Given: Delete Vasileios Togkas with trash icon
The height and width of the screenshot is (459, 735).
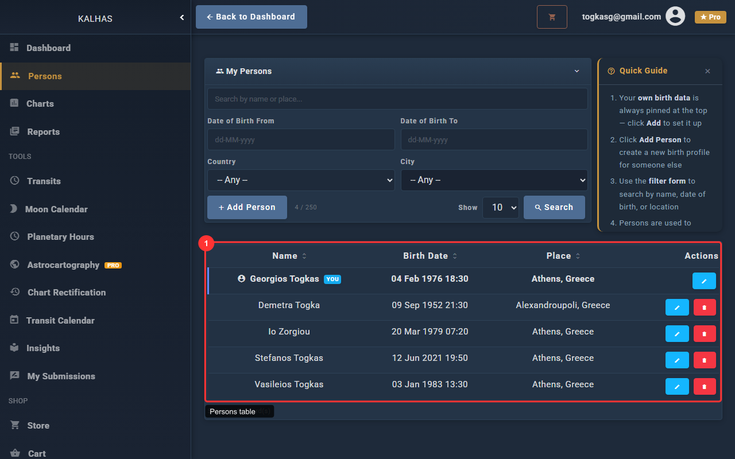Looking at the screenshot, I should tap(705, 387).
